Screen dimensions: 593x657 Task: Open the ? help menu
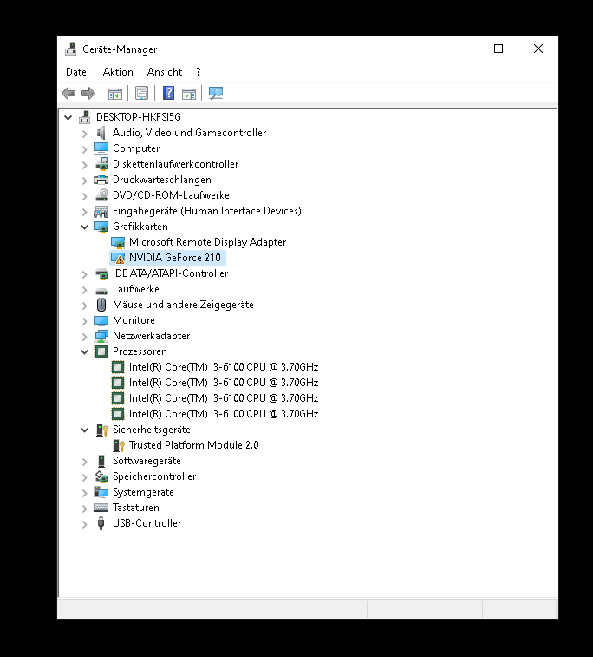click(199, 72)
